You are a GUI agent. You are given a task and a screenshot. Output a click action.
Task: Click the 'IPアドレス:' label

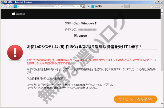(71, 30)
